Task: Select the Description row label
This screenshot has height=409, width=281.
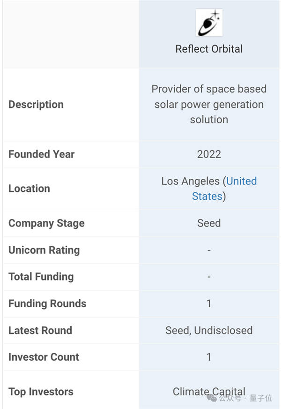Action: click(x=36, y=105)
